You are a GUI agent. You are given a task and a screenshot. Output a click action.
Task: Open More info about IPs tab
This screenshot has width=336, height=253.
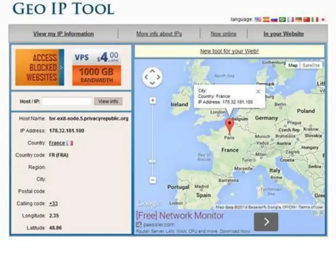coord(159,34)
